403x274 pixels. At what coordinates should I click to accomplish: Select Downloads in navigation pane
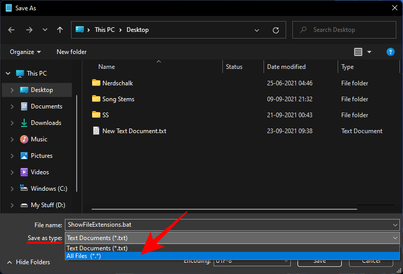(46, 123)
